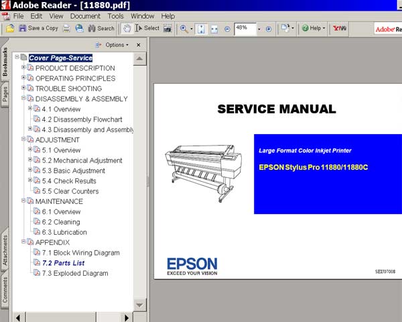402x322 pixels.
Task: Open the 7.1 Block Wiring Diagram bookmark
Action: (x=81, y=253)
